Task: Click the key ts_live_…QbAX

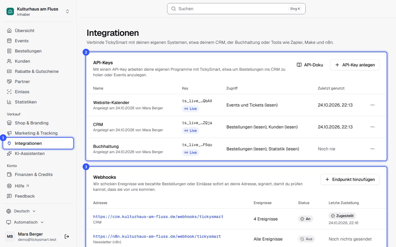Action: [197, 101]
